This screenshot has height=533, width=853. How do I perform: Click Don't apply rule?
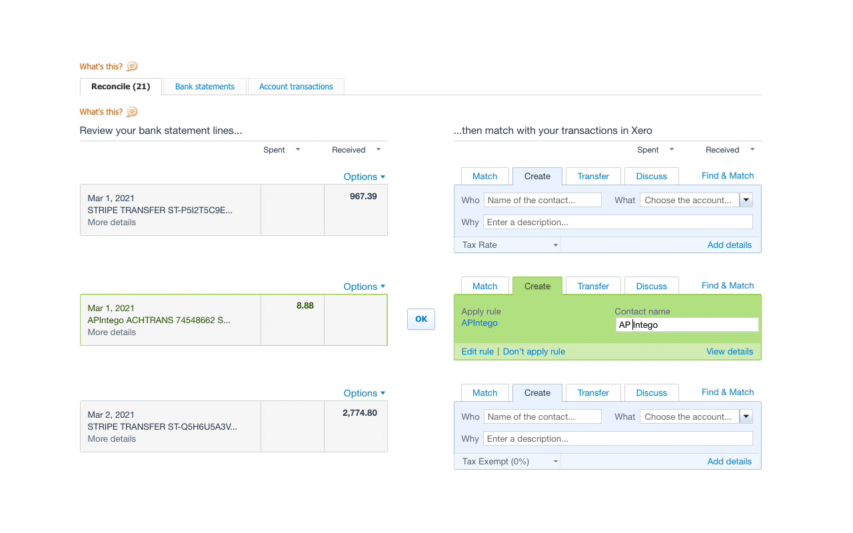point(534,352)
